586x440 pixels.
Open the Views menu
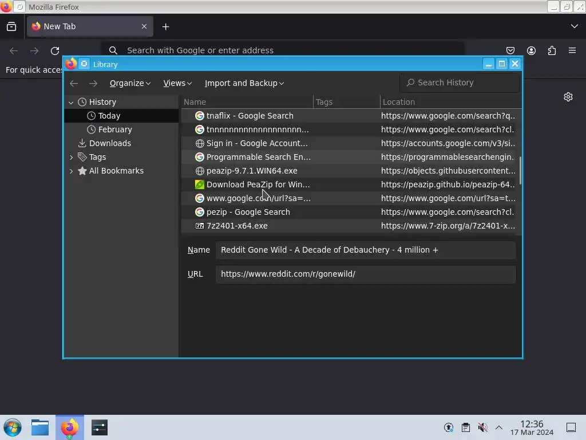point(177,83)
